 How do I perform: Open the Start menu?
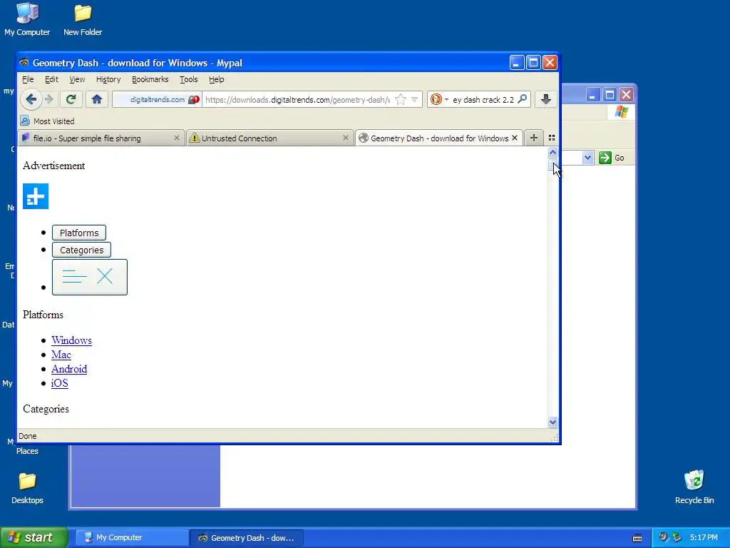click(x=34, y=537)
